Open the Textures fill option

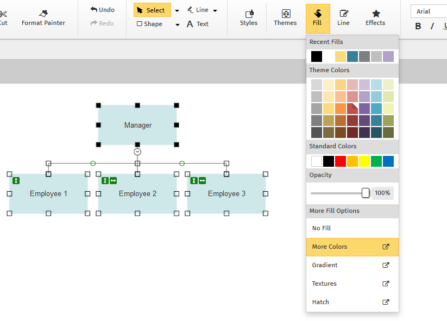point(352,284)
